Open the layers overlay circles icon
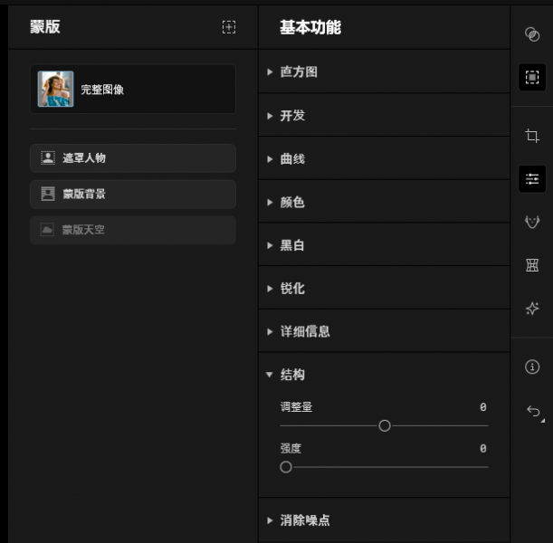The image size is (553, 543). tap(532, 34)
